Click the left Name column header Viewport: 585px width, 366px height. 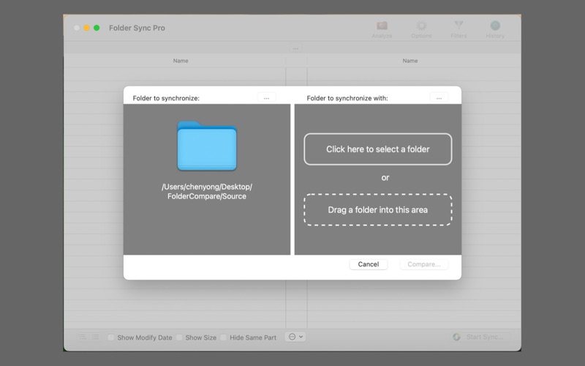click(x=181, y=61)
